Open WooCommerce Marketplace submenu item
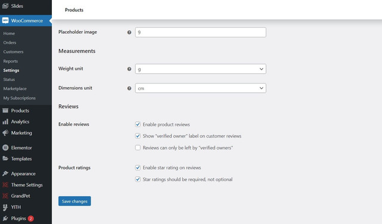382x224 pixels. [x=15, y=89]
